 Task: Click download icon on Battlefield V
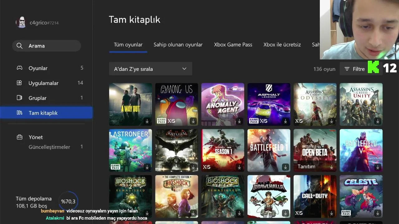378,167
